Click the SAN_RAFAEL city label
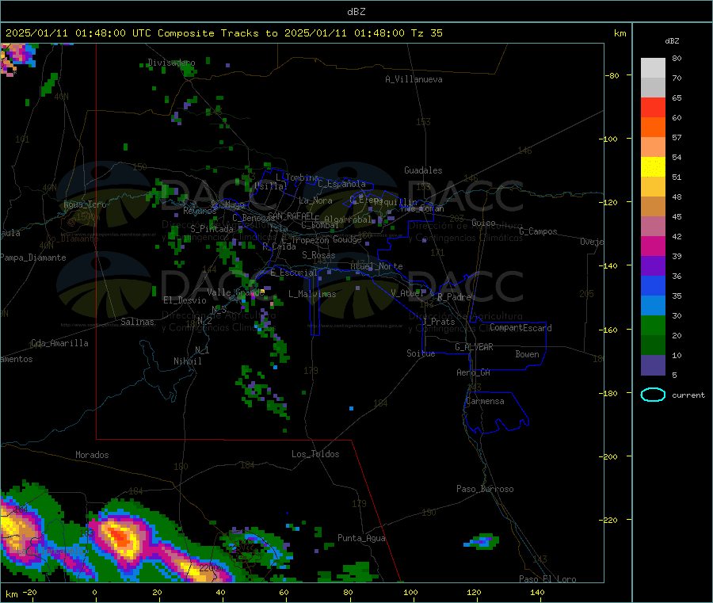 (x=291, y=216)
